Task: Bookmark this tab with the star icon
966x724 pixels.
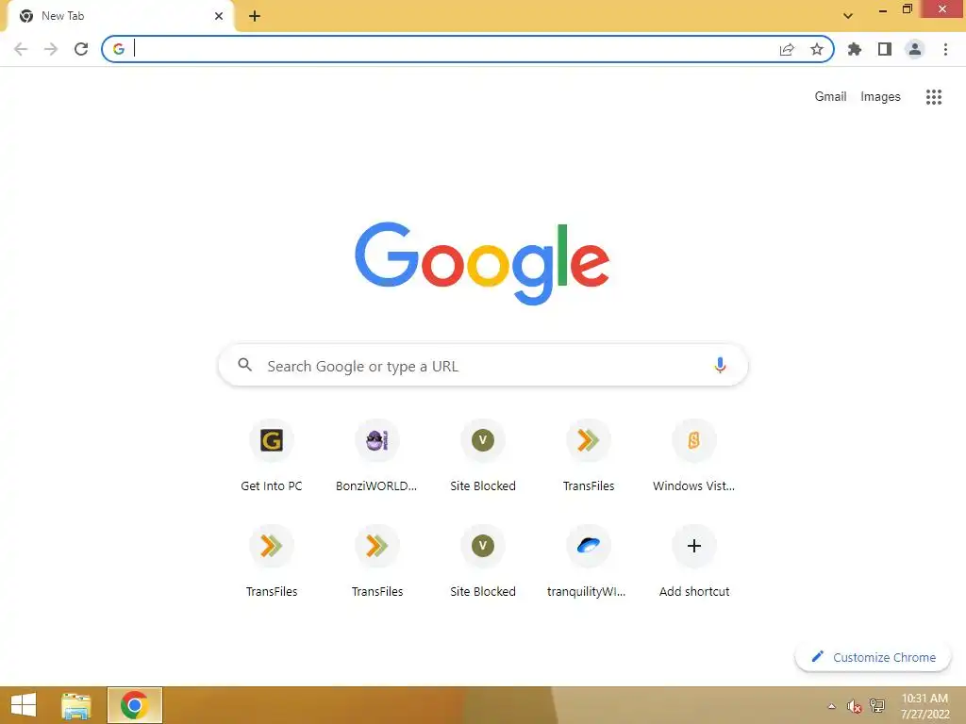Action: [817, 49]
